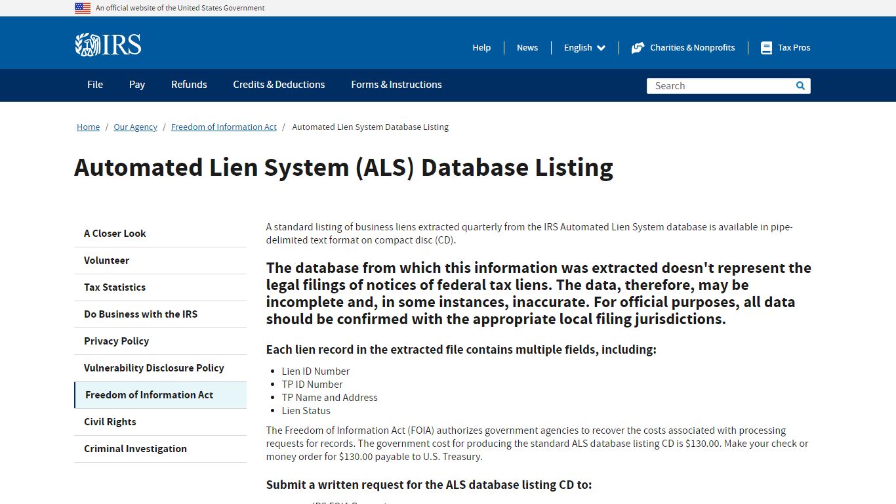Screen dimensions: 896x504
Task: Open the News link
Action: pyautogui.click(x=527, y=48)
